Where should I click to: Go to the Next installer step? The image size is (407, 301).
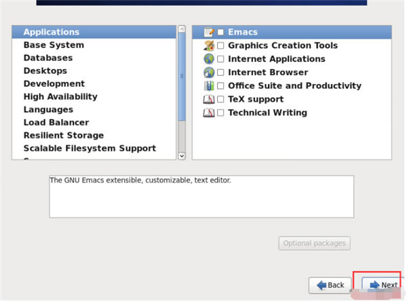pos(382,285)
